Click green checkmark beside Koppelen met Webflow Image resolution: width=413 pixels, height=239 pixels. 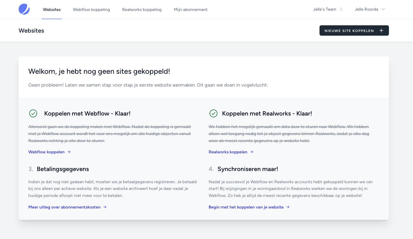[x=33, y=113]
